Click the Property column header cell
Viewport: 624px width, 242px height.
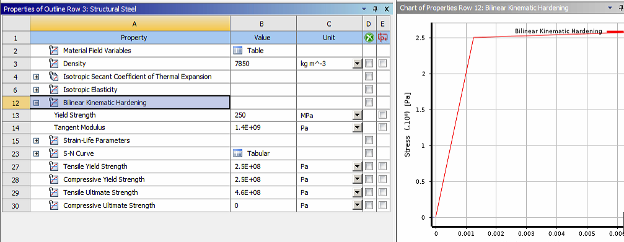click(x=130, y=38)
